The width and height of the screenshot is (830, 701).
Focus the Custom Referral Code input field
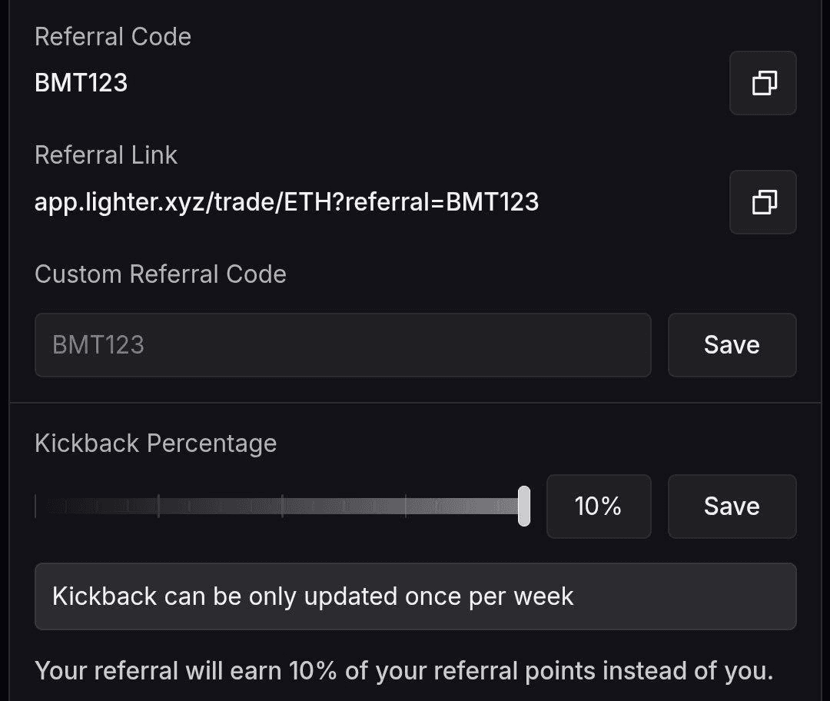343,345
